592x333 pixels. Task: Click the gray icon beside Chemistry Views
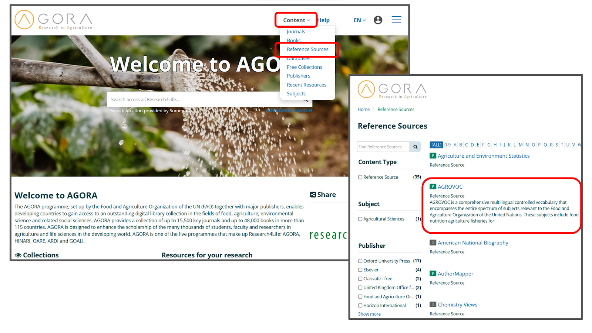pyautogui.click(x=433, y=305)
